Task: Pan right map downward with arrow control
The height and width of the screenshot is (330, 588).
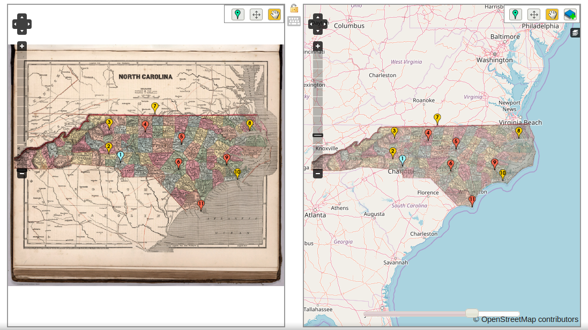Action: 318,31
